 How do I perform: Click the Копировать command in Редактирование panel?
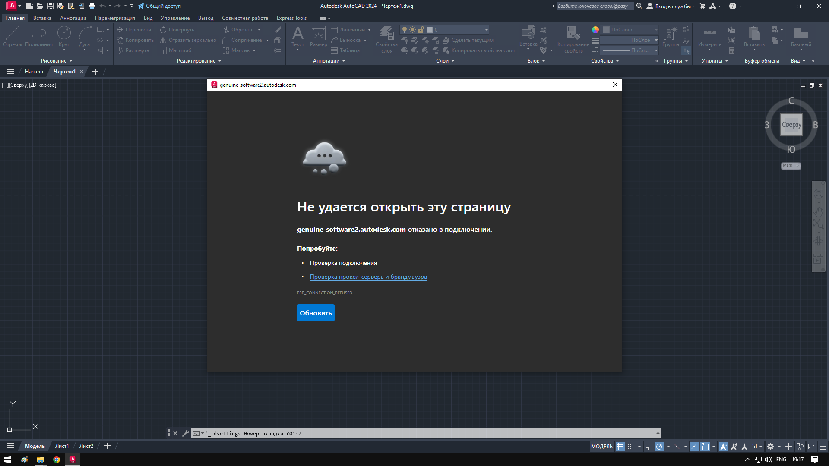point(135,40)
